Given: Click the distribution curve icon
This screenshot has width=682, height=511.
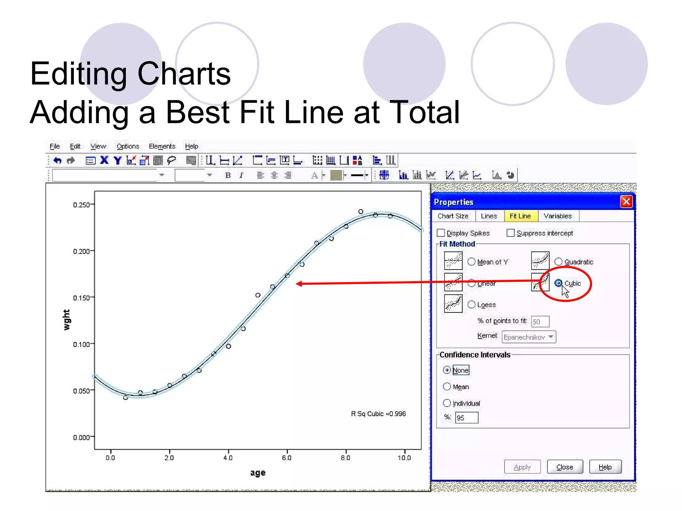Looking at the screenshot, I should pos(497,175).
